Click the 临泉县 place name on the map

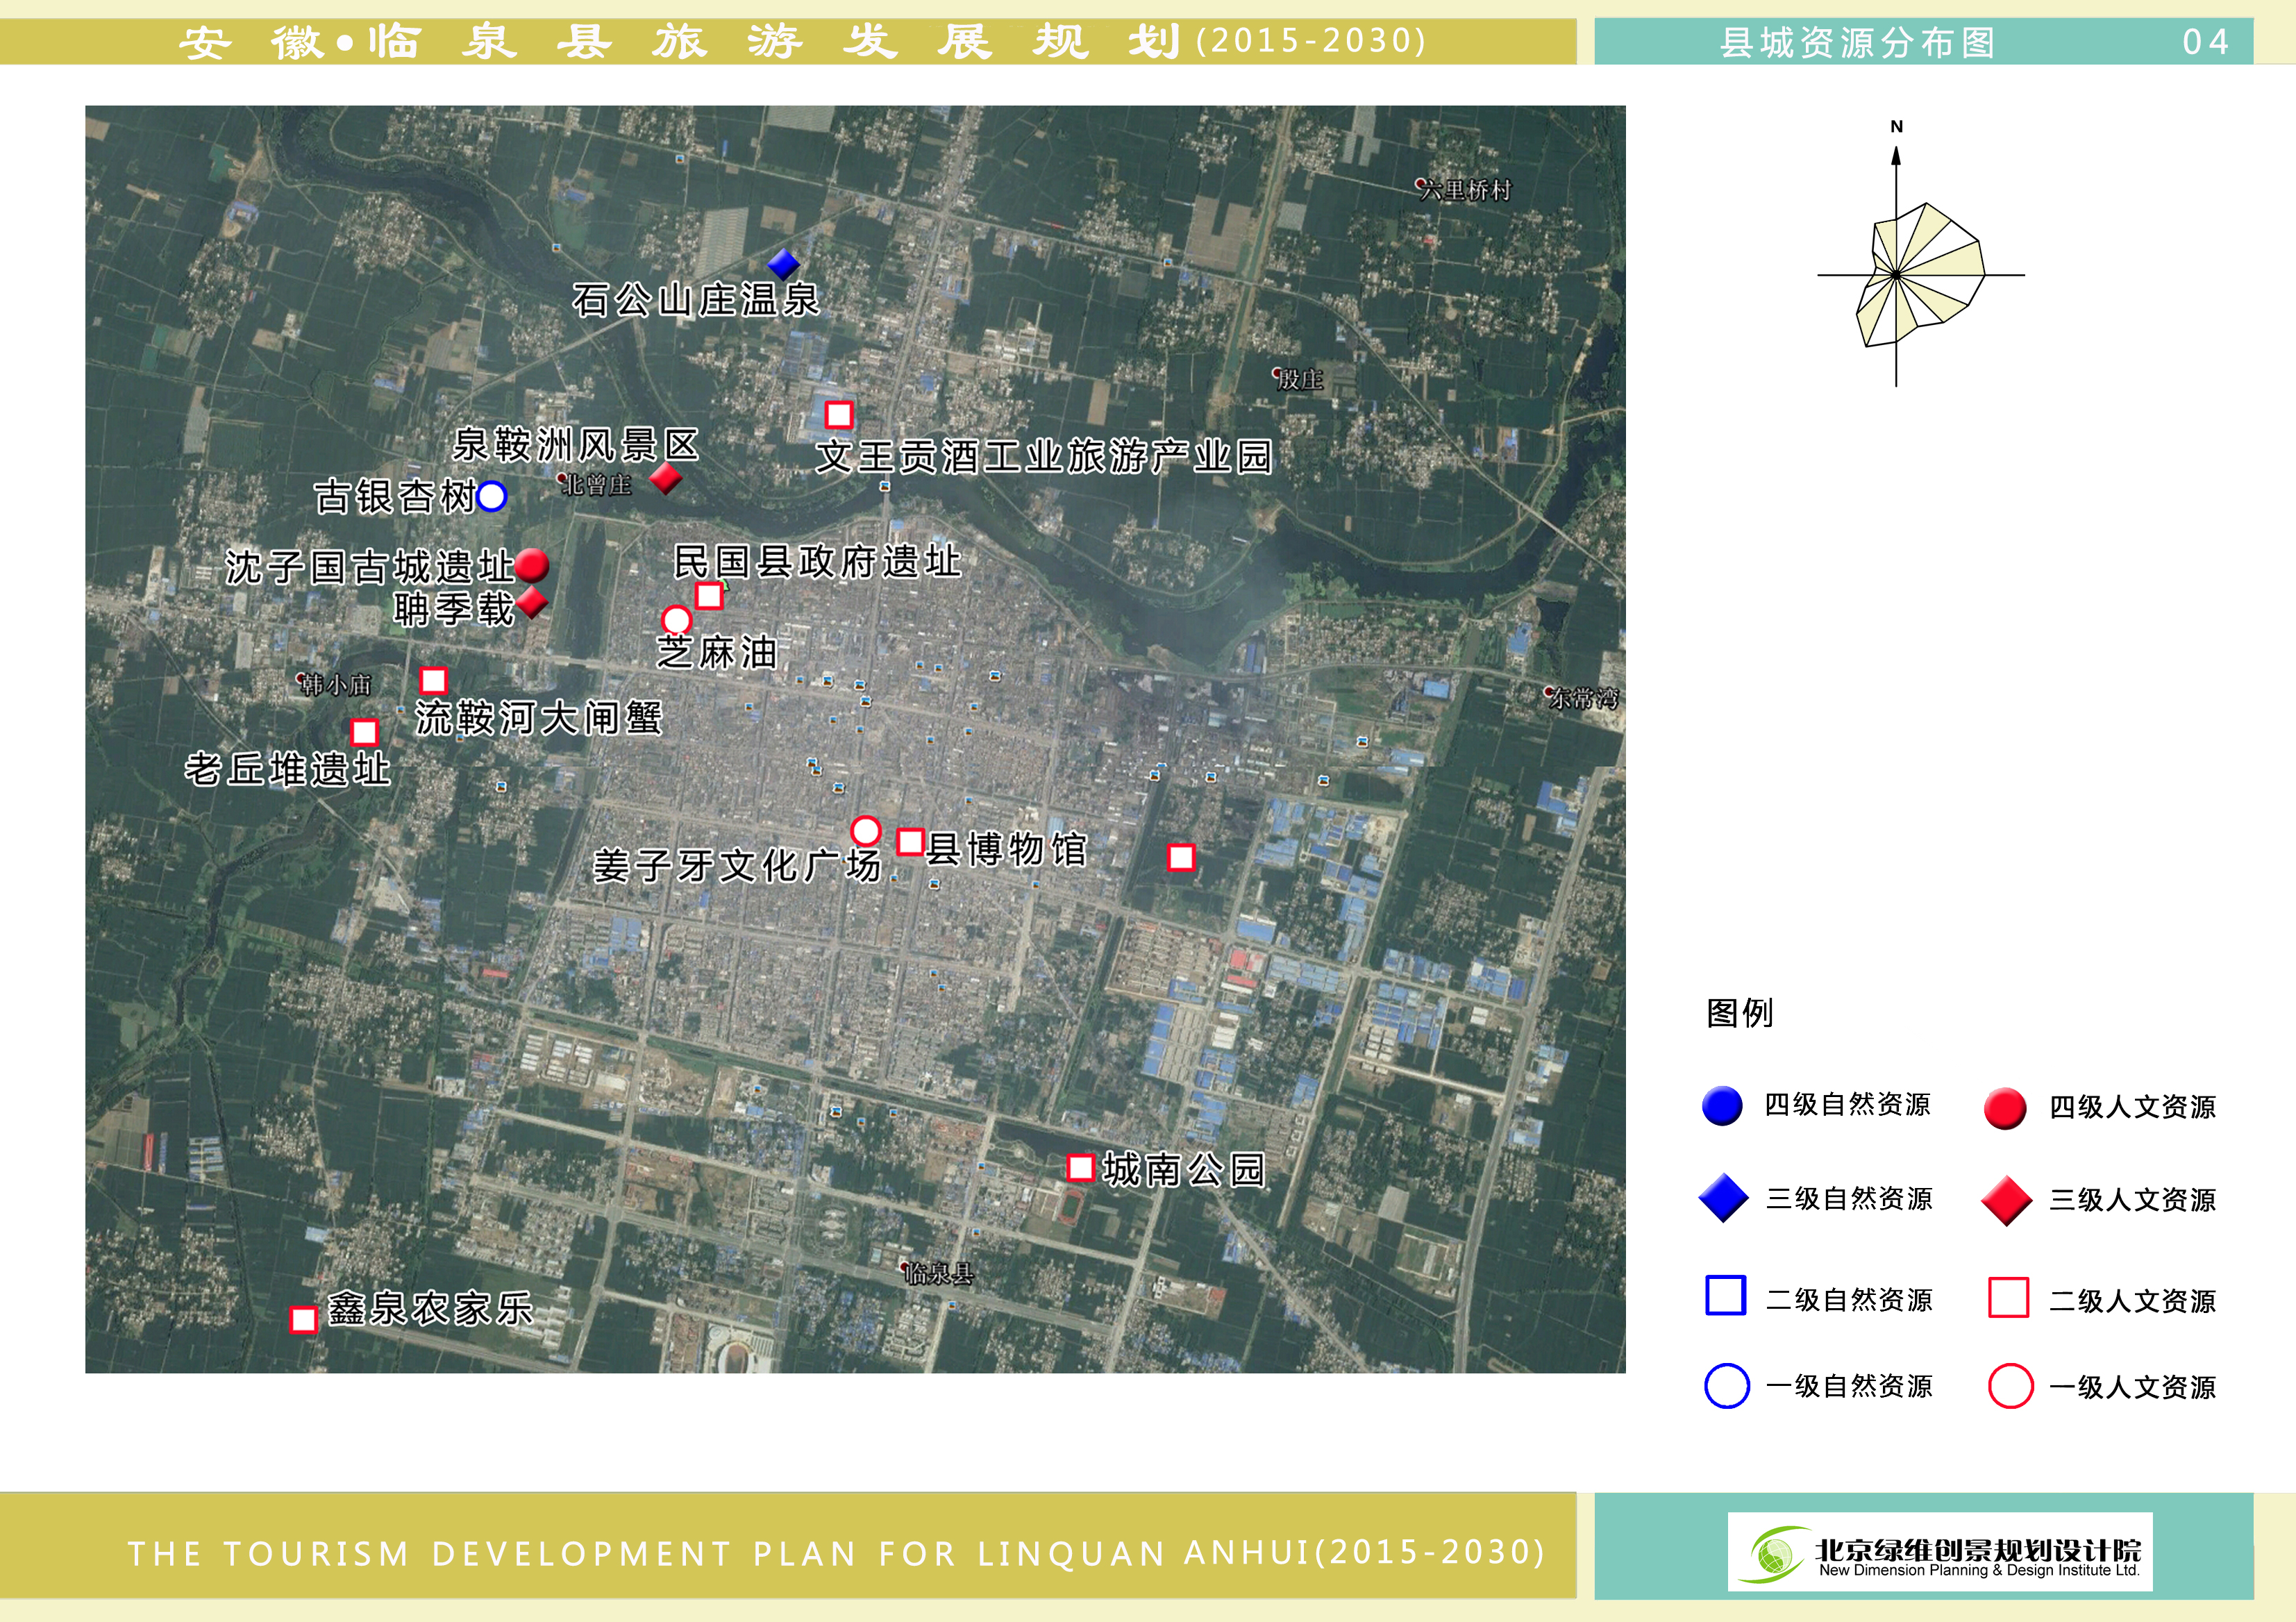click(x=938, y=1274)
